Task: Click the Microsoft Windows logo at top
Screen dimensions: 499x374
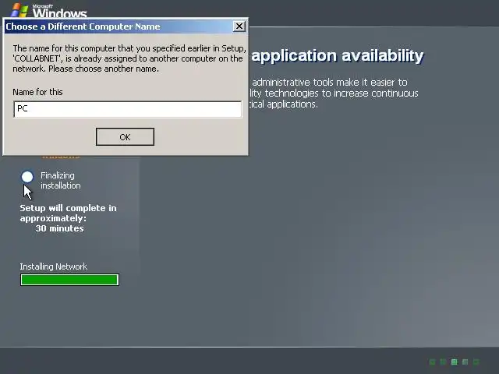Action: click(x=48, y=11)
